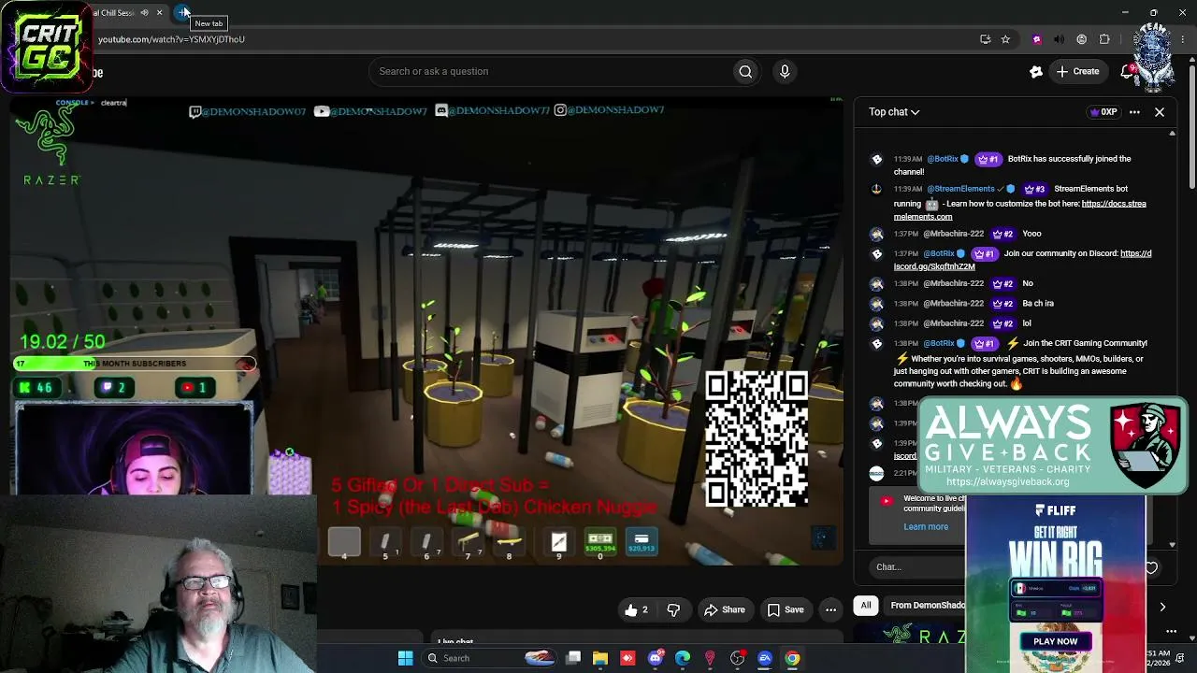1197x673 pixels.
Task: Open the purple chat browser extension
Action: pyautogui.click(x=1036, y=39)
